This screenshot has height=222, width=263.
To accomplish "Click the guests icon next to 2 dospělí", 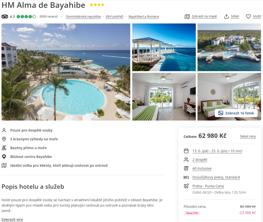I will 186,160.
